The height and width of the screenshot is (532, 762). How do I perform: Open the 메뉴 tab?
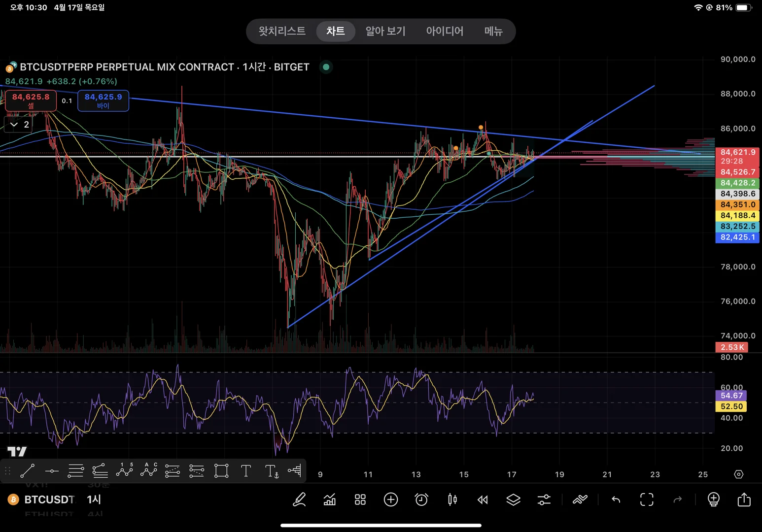pos(493,31)
